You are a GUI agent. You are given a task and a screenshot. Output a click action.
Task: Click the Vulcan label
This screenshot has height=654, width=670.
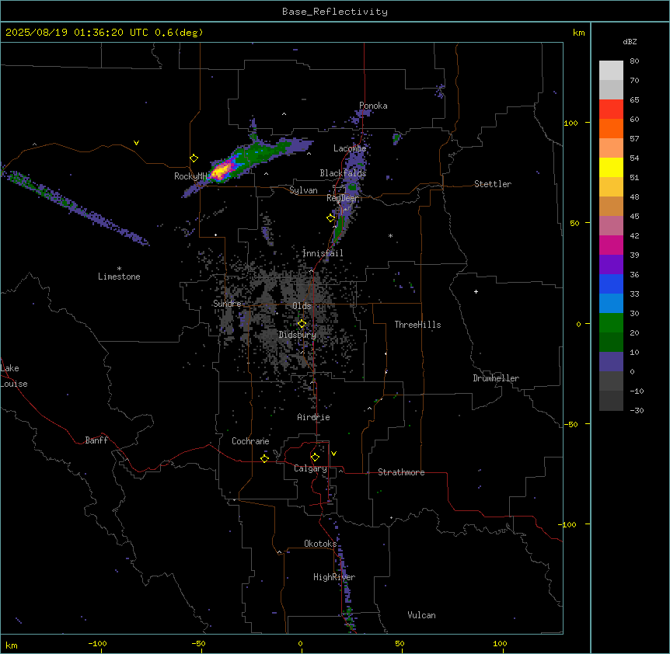coord(422,615)
